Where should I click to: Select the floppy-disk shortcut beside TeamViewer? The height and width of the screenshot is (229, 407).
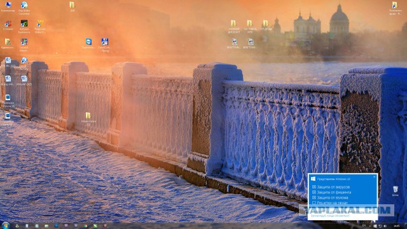(105, 45)
